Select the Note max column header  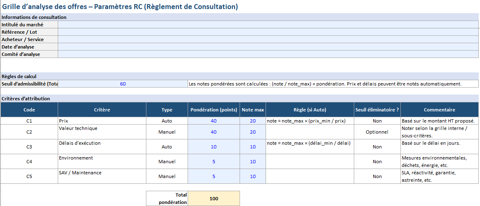(x=253, y=110)
